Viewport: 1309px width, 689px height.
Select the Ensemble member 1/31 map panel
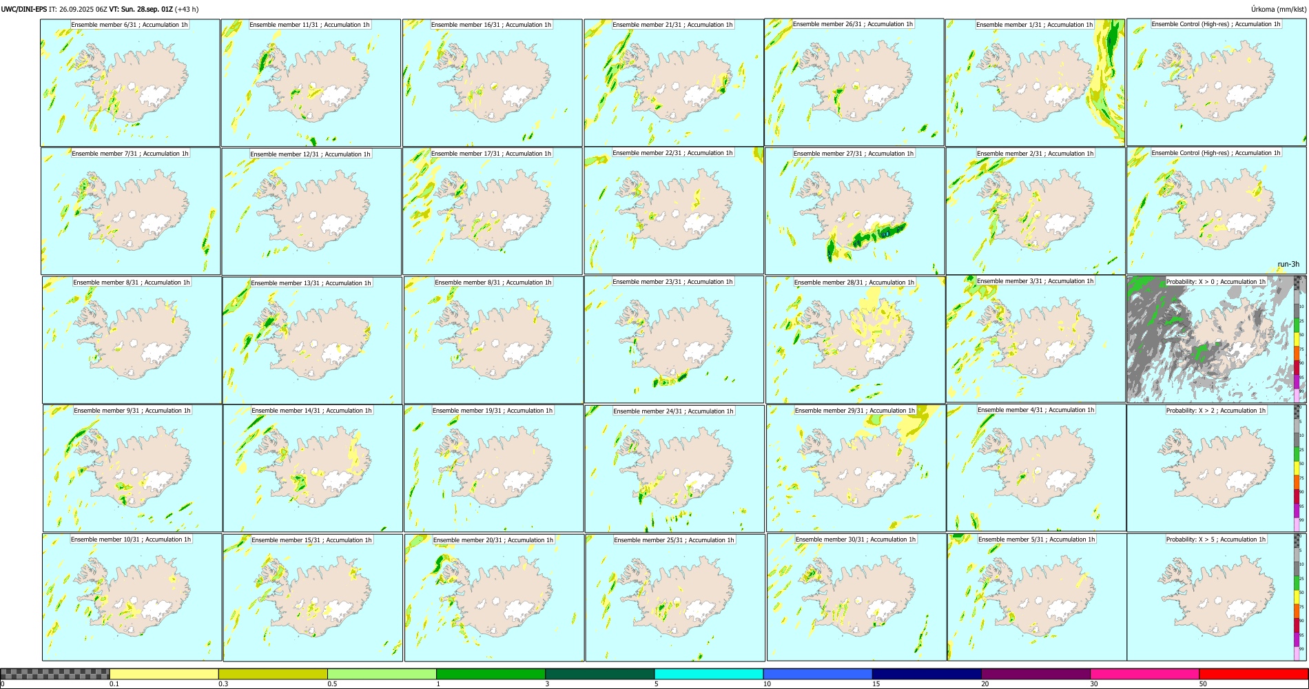(x=1035, y=82)
